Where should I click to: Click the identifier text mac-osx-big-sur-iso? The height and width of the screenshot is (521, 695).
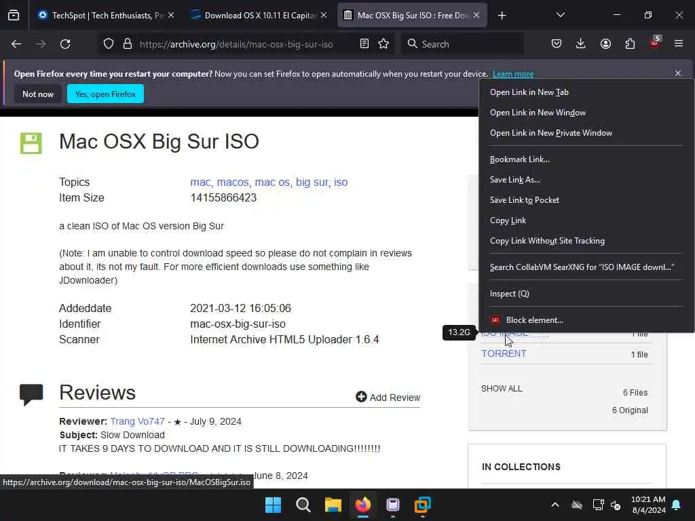point(238,324)
